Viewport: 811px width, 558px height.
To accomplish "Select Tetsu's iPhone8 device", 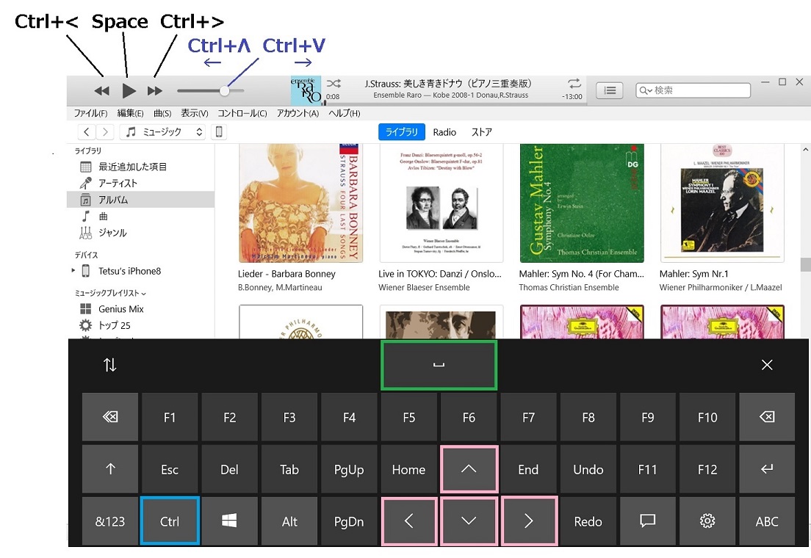I will point(130,271).
